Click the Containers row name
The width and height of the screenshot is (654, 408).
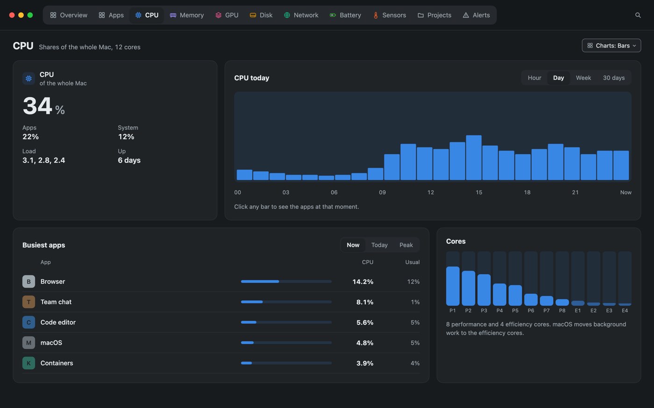coord(57,363)
